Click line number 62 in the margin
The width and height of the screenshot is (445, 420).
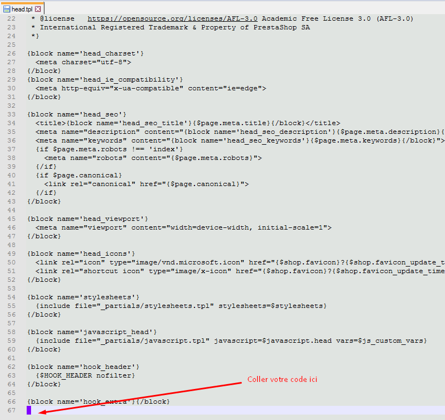tap(11, 367)
